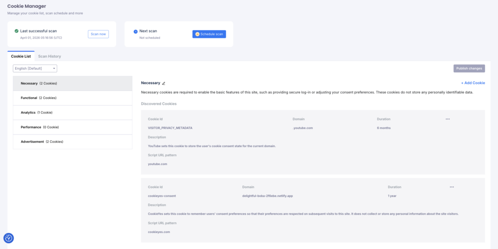This screenshot has height=249, width=498.
Task: Show the Functional cookies category
Action: [72, 98]
